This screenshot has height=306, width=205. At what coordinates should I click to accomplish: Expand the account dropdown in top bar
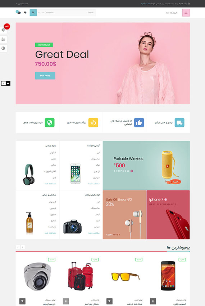pyautogui.click(x=22, y=4)
